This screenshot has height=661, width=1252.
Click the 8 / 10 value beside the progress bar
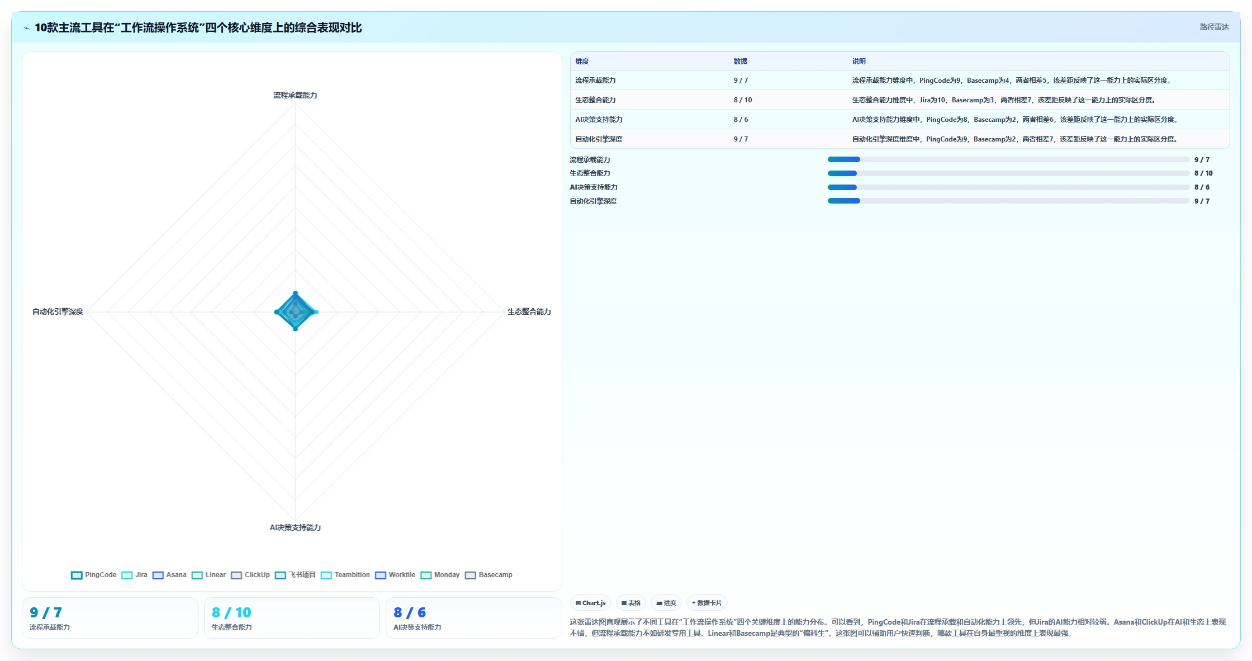tap(1203, 173)
